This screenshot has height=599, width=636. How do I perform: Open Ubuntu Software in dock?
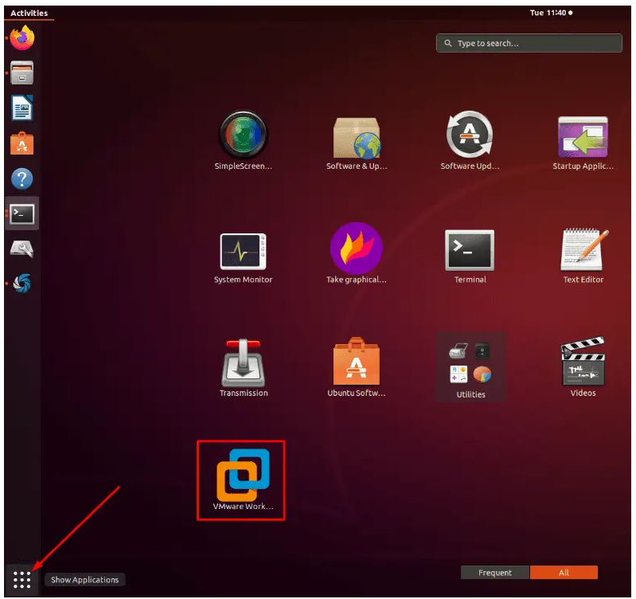click(x=22, y=143)
